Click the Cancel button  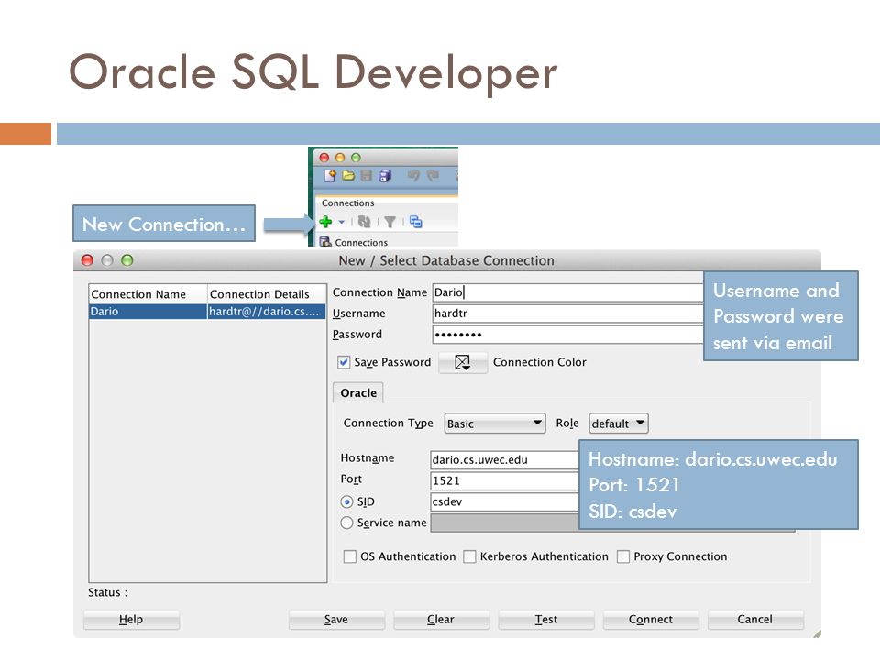tap(755, 619)
